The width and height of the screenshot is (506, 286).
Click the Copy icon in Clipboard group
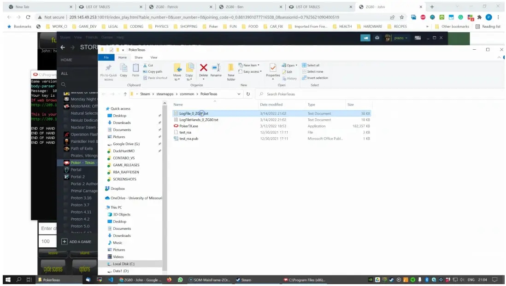point(124,70)
